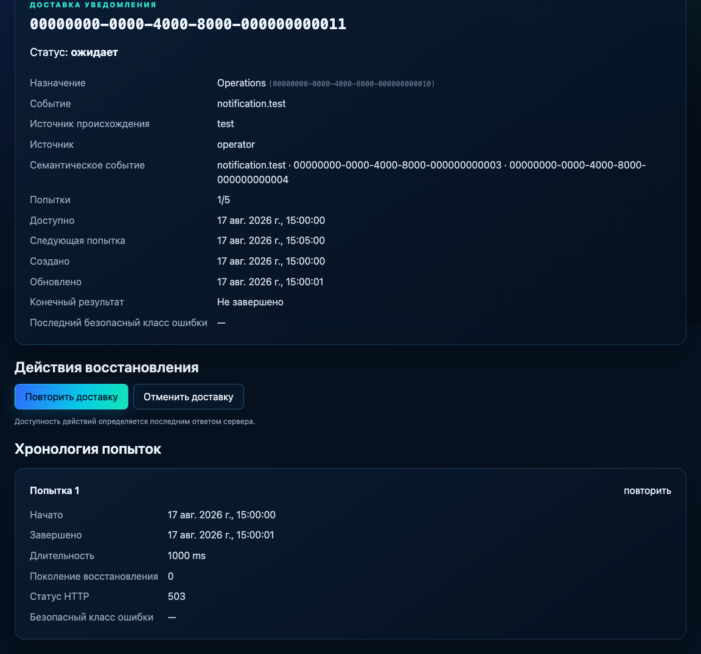
Task: Click the Конечный результат field label
Action: coord(77,302)
